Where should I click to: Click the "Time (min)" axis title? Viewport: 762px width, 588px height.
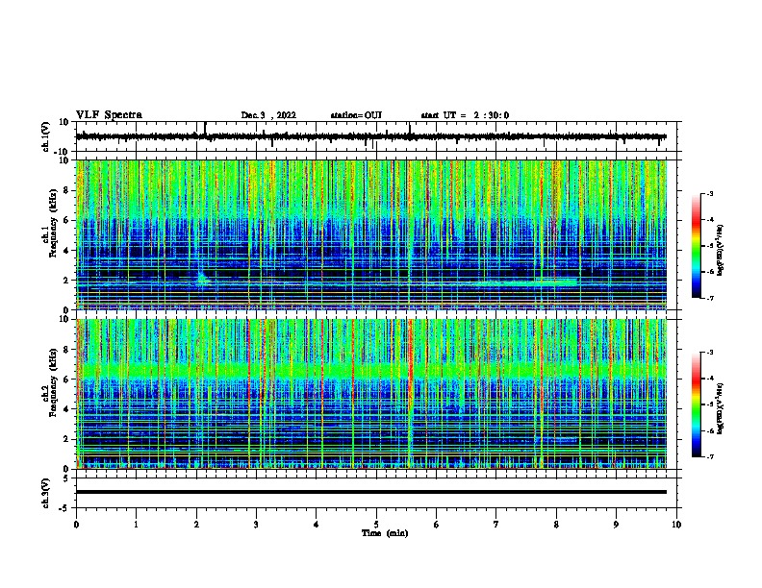385,533
